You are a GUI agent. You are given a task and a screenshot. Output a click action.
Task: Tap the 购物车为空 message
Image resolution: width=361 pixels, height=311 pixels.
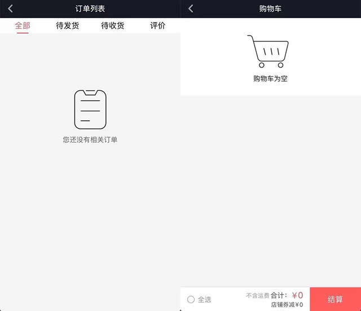271,78
